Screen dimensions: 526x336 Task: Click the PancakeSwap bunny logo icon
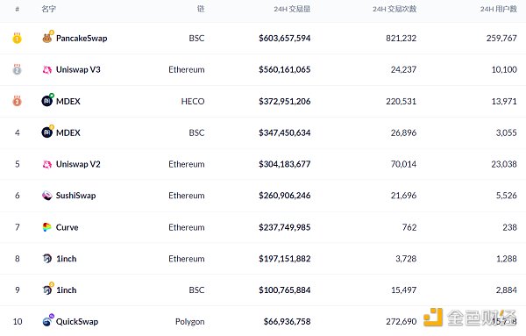[x=47, y=38]
